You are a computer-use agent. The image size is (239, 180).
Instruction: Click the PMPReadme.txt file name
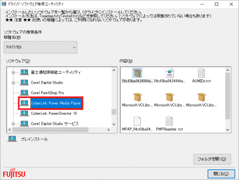(169, 129)
